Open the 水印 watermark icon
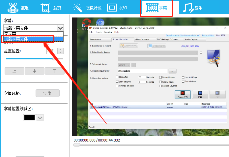The width and height of the screenshot is (229, 157). [112, 8]
